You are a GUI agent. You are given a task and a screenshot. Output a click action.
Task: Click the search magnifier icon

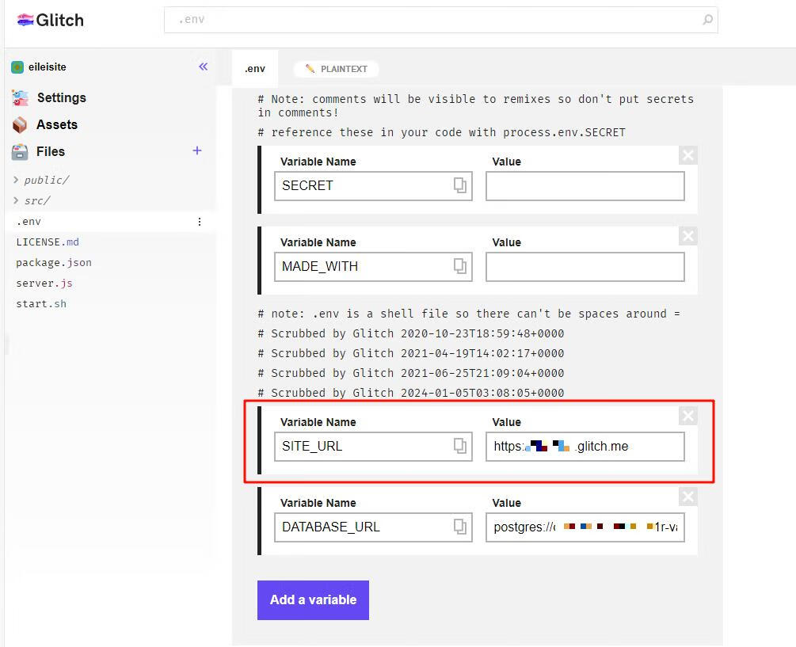pyautogui.click(x=707, y=20)
